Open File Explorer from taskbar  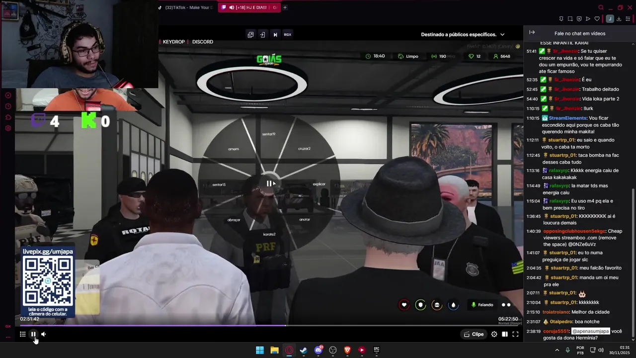point(274,350)
